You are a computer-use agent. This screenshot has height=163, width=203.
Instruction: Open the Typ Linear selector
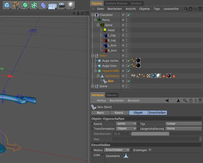click(x=183, y=124)
